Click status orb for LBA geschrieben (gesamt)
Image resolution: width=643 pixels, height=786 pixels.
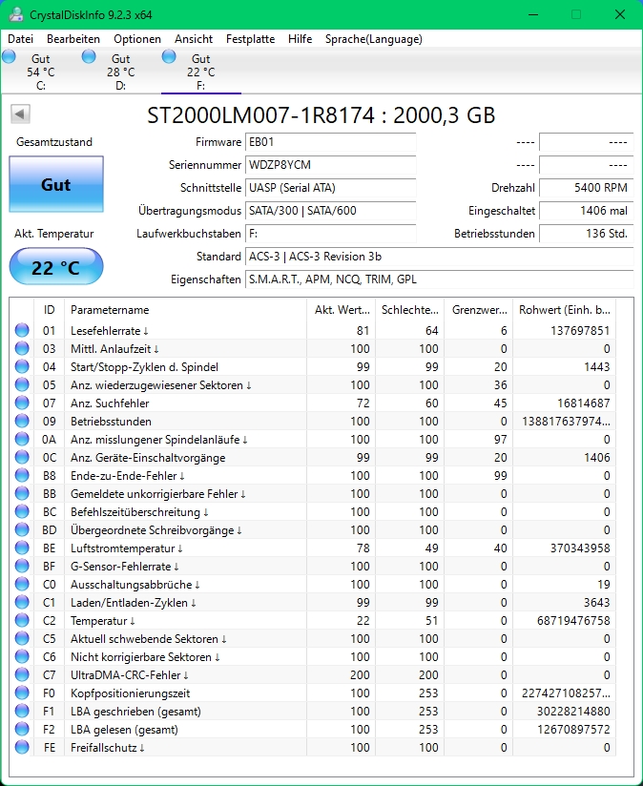(22, 711)
